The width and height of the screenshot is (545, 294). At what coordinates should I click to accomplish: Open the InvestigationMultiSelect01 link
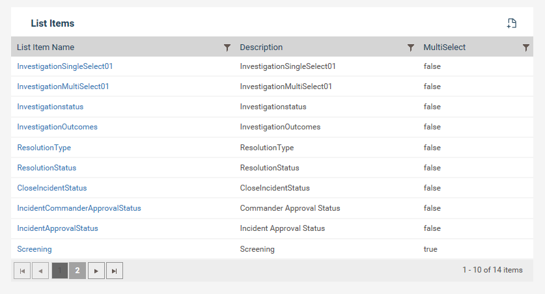click(x=63, y=87)
